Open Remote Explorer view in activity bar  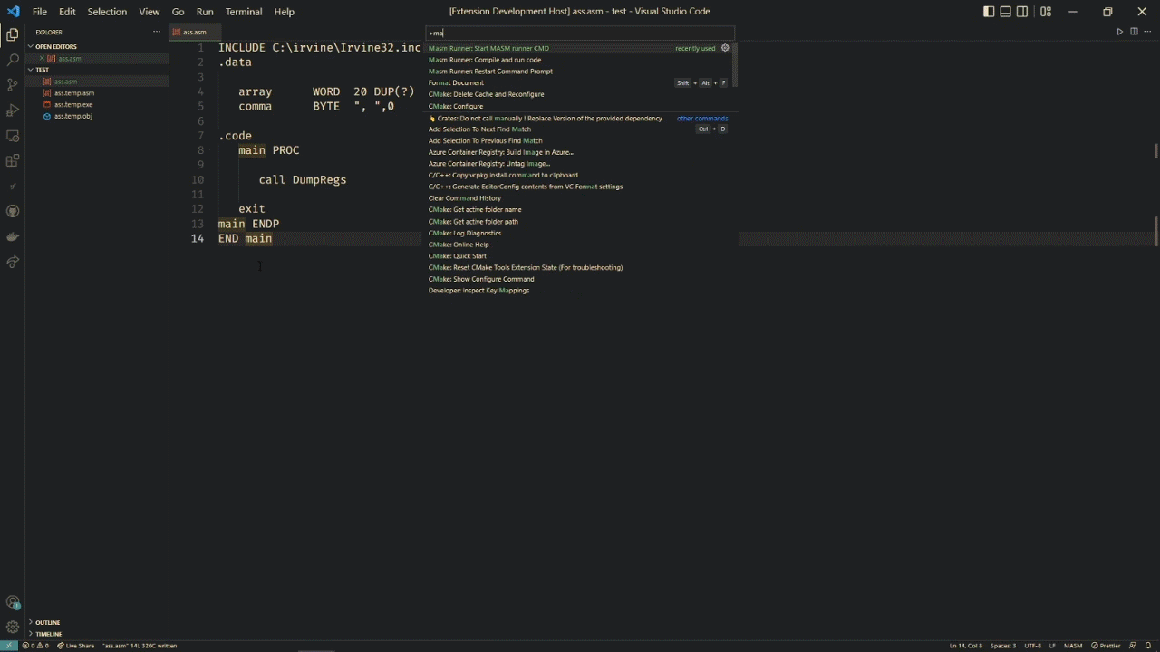[x=13, y=136]
